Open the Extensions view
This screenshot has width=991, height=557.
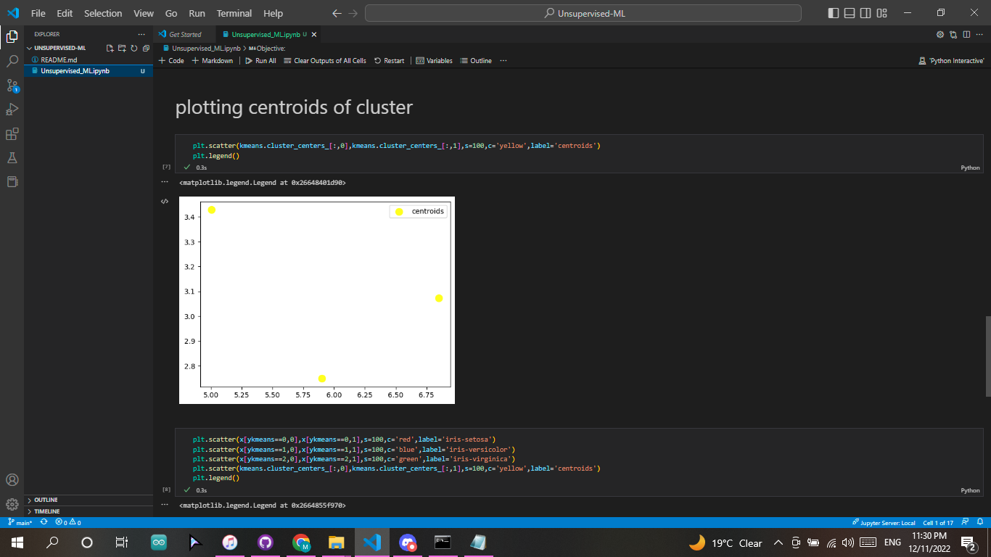click(11, 133)
